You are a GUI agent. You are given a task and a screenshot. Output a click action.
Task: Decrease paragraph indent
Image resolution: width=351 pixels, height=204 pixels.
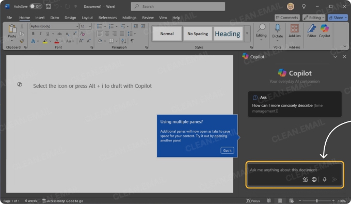(x=136, y=26)
